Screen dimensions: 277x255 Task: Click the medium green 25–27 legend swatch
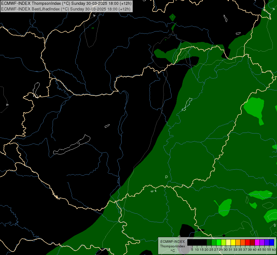[214, 242]
